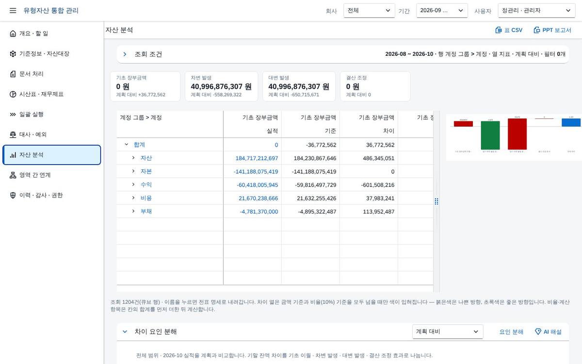The height and width of the screenshot is (364, 582).
Task: Drill into value 21,670,238,666
Action: pyautogui.click(x=259, y=198)
